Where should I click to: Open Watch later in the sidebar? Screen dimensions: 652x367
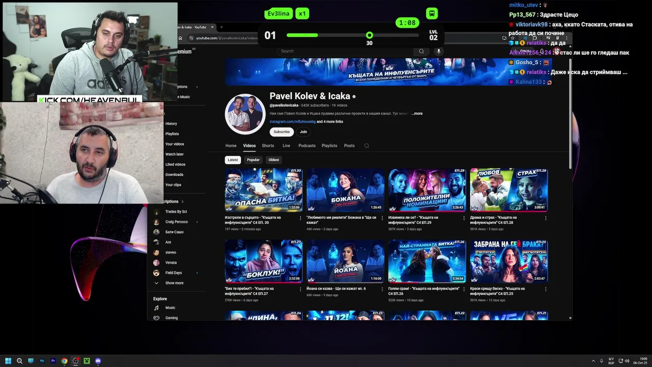[174, 154]
